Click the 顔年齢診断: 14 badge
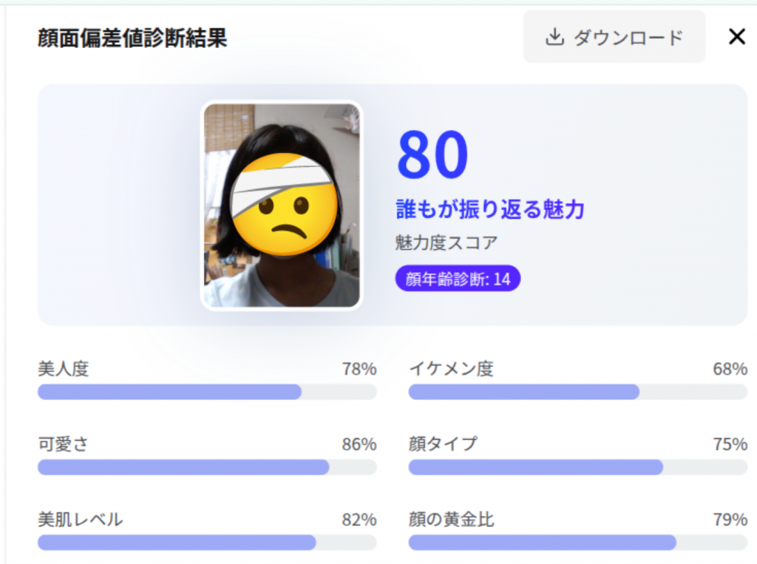757x564 pixels. 458,279
